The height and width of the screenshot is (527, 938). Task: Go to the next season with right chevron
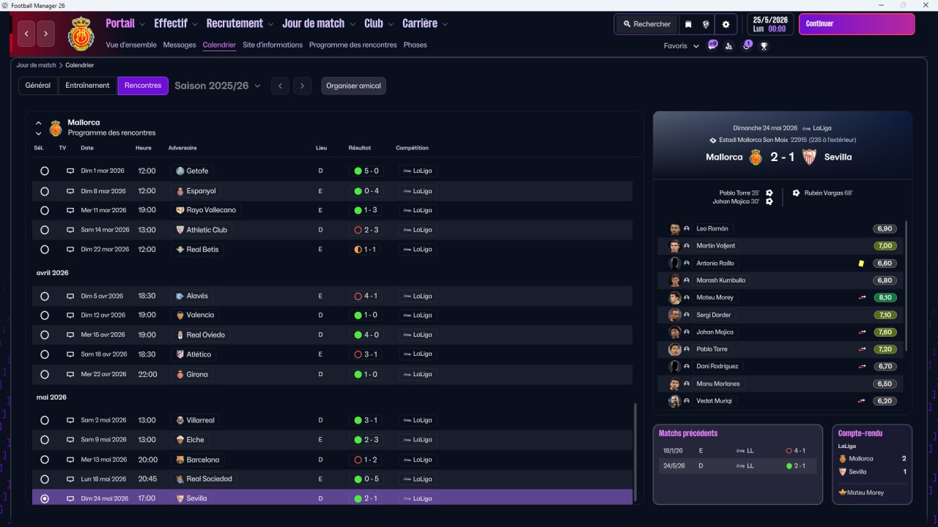[303, 86]
